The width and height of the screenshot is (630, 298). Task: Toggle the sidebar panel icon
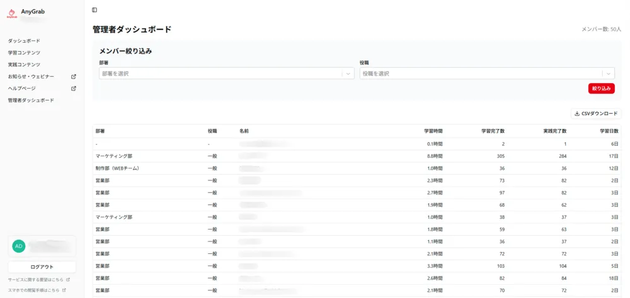click(x=94, y=10)
